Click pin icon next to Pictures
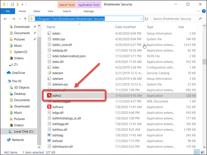207x155 pixels. click(34, 39)
